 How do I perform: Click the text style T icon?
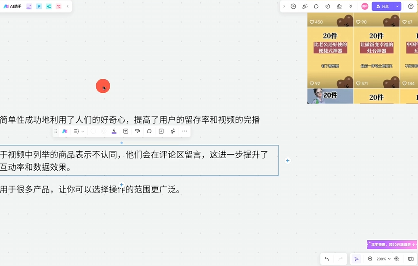[126, 131]
